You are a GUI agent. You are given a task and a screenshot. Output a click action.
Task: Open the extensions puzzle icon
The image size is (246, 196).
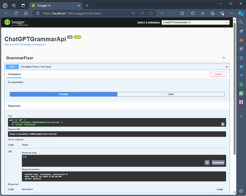182,13
